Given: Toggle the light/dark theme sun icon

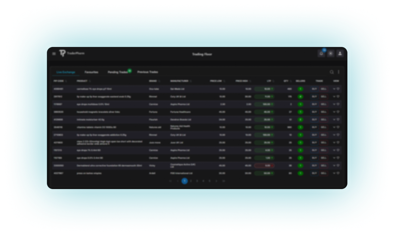Looking at the screenshot, I should click(331, 53).
